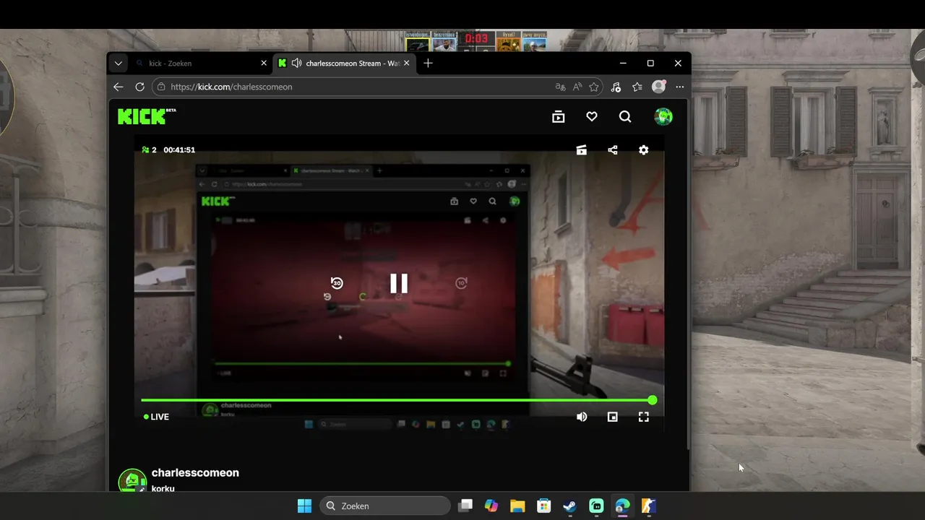Open Microsoft Store from taskbar
This screenshot has height=520, width=925.
[x=543, y=506]
